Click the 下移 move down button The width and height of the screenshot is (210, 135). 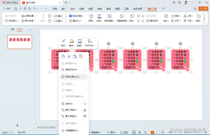[x=188, y=21]
